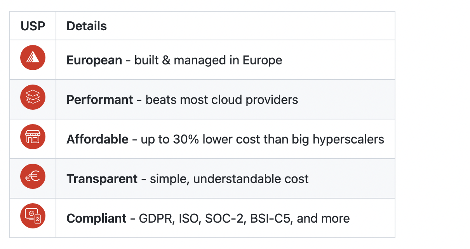
Task: Click the phrase beats most cloud providers
Action: click(x=222, y=100)
